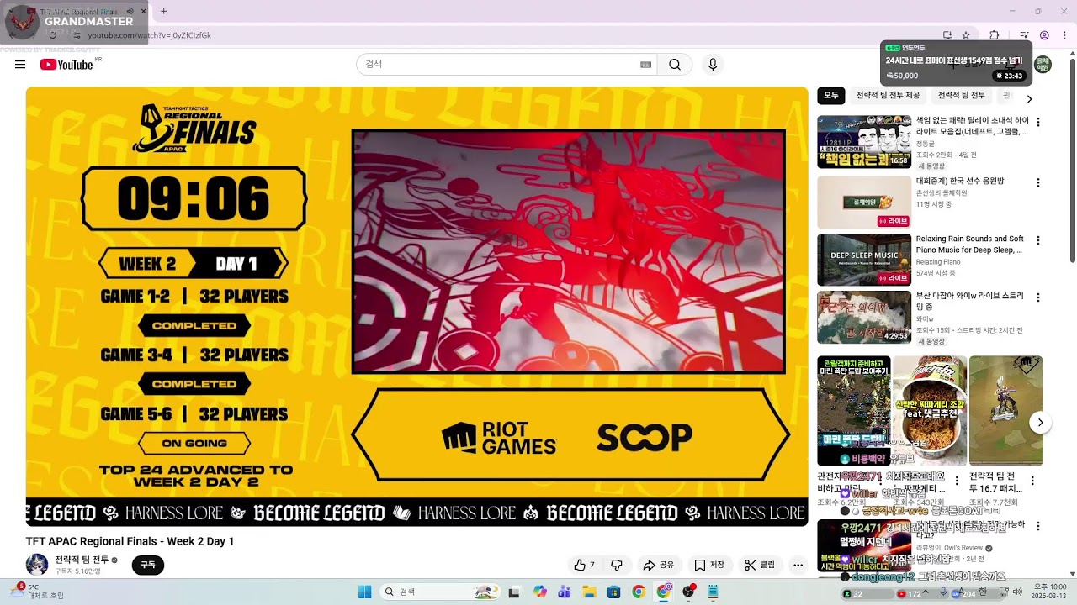Viewport: 1077px width, 605px height.
Task: Select the 전략적 팀 전투 filter chip
Action: pyautogui.click(x=961, y=96)
